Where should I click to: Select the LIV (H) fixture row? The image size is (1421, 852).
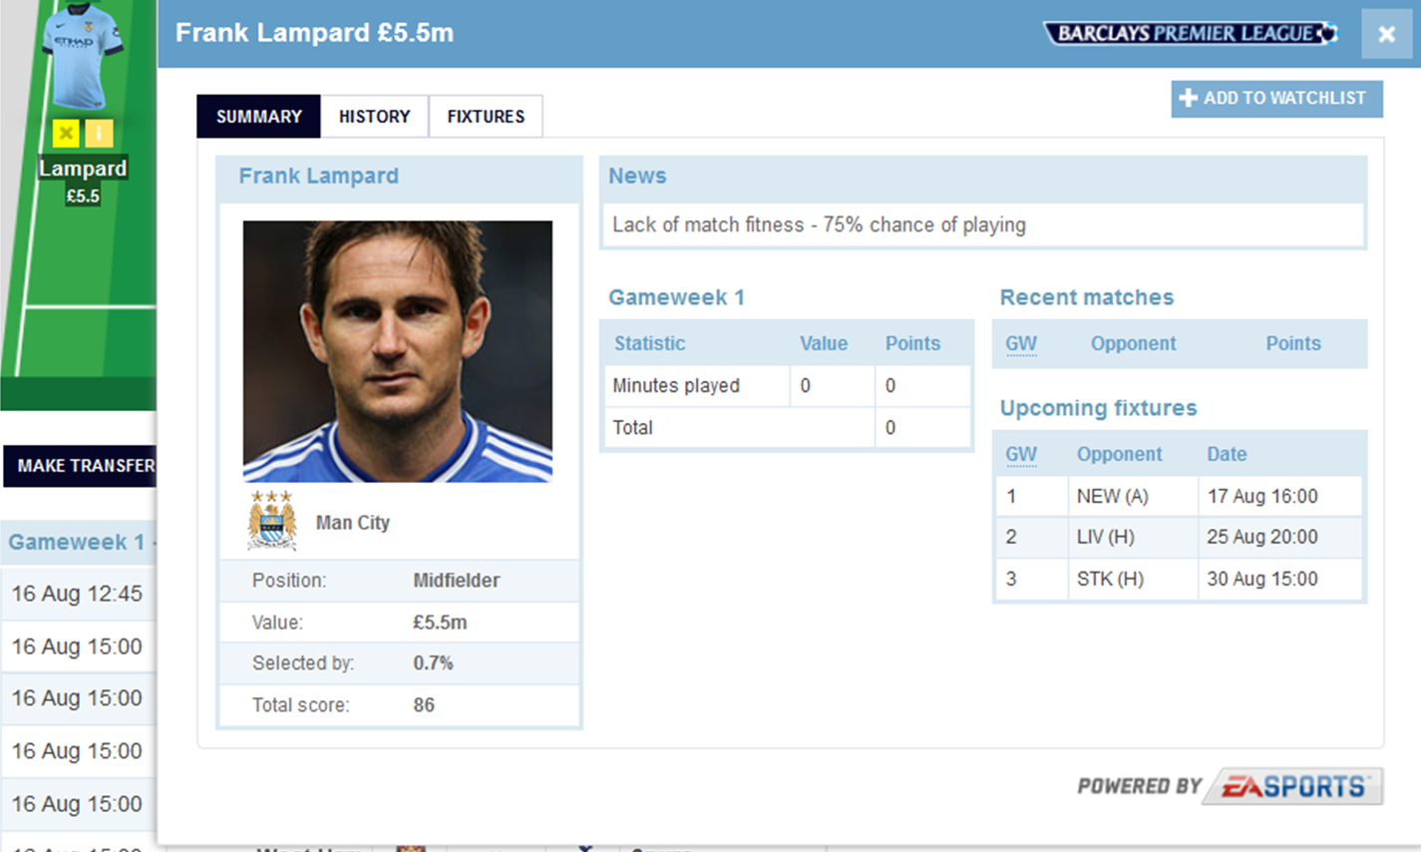tap(1178, 537)
